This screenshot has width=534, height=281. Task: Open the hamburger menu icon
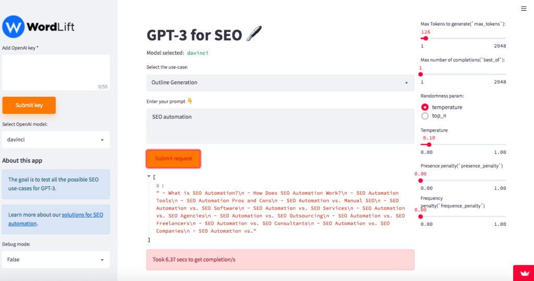point(524,8)
